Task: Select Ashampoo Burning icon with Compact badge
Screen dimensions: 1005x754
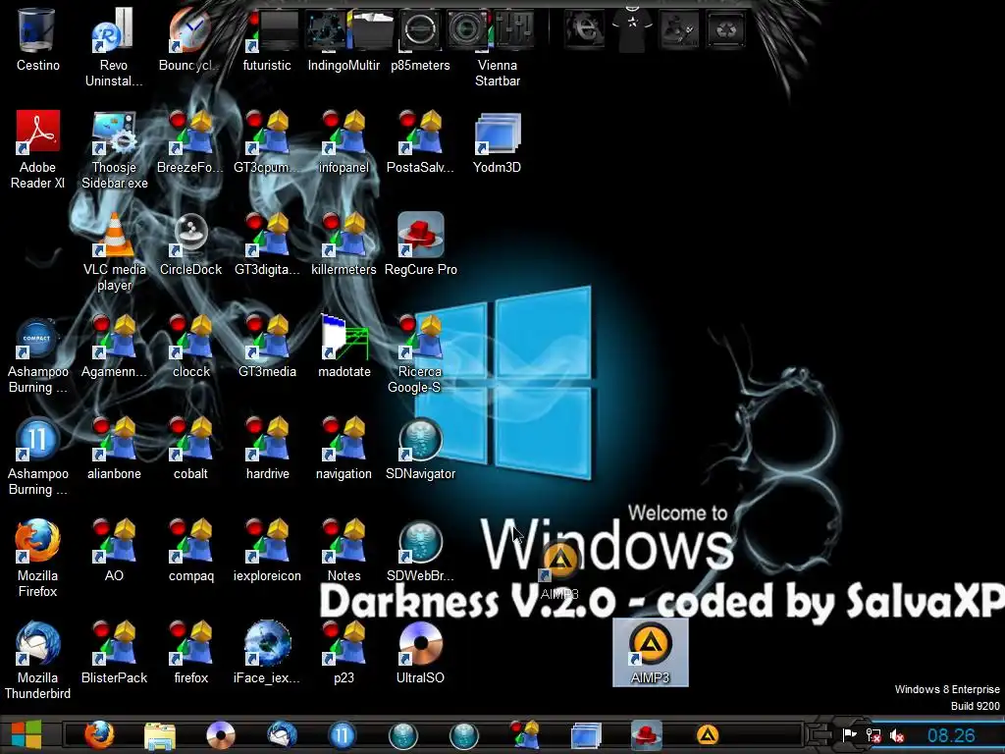Action: click(x=37, y=353)
